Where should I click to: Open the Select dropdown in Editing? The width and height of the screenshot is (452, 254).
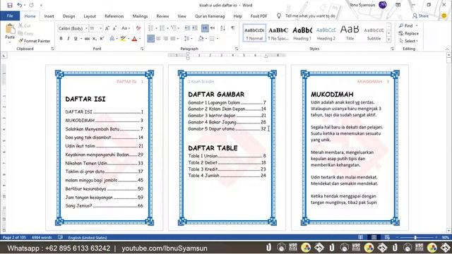point(409,41)
